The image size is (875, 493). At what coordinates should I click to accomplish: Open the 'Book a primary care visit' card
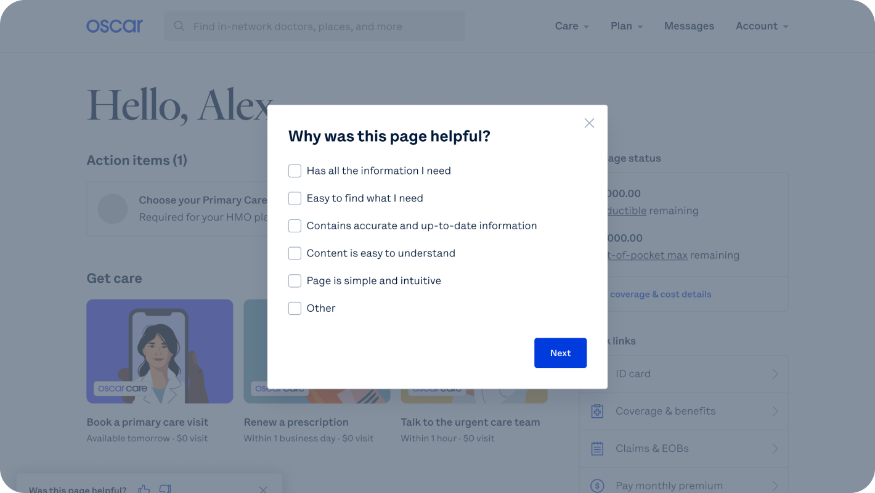[x=160, y=351]
